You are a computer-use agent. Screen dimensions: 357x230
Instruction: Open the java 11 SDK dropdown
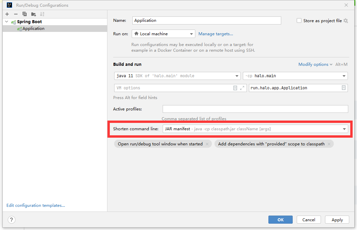click(177, 76)
